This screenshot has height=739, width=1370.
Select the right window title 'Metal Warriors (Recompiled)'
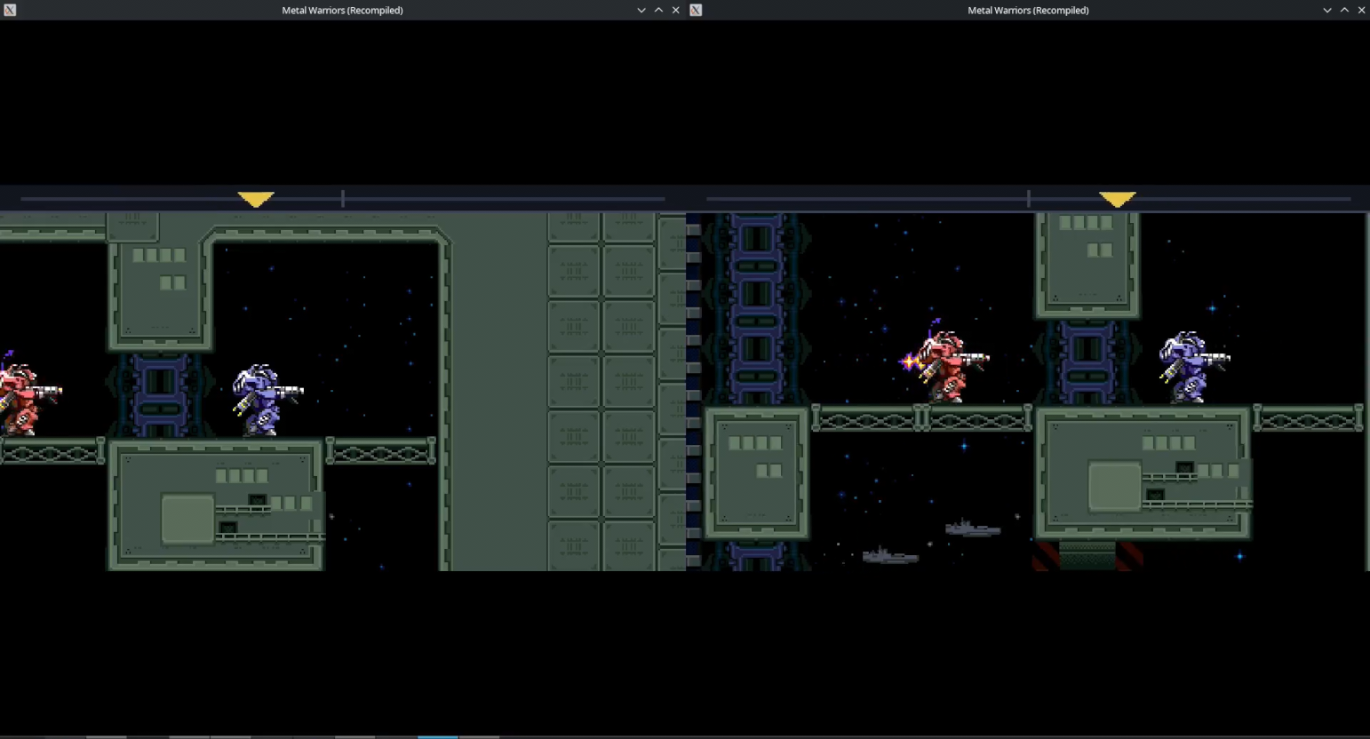coord(1028,10)
